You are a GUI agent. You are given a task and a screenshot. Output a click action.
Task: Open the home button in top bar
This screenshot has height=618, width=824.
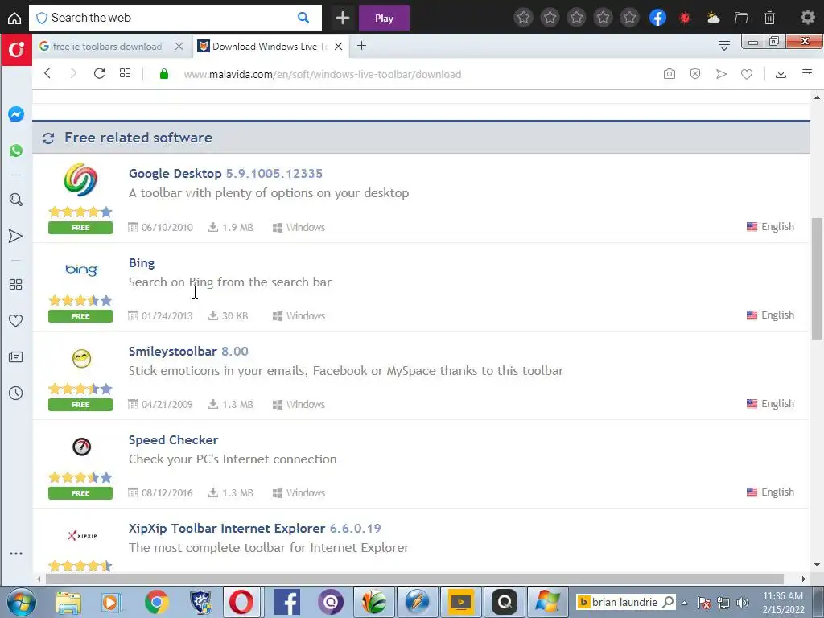coord(14,18)
